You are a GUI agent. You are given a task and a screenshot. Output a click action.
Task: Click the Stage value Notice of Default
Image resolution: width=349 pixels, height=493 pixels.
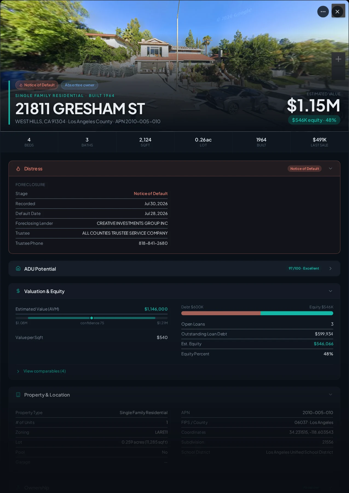pyautogui.click(x=151, y=194)
